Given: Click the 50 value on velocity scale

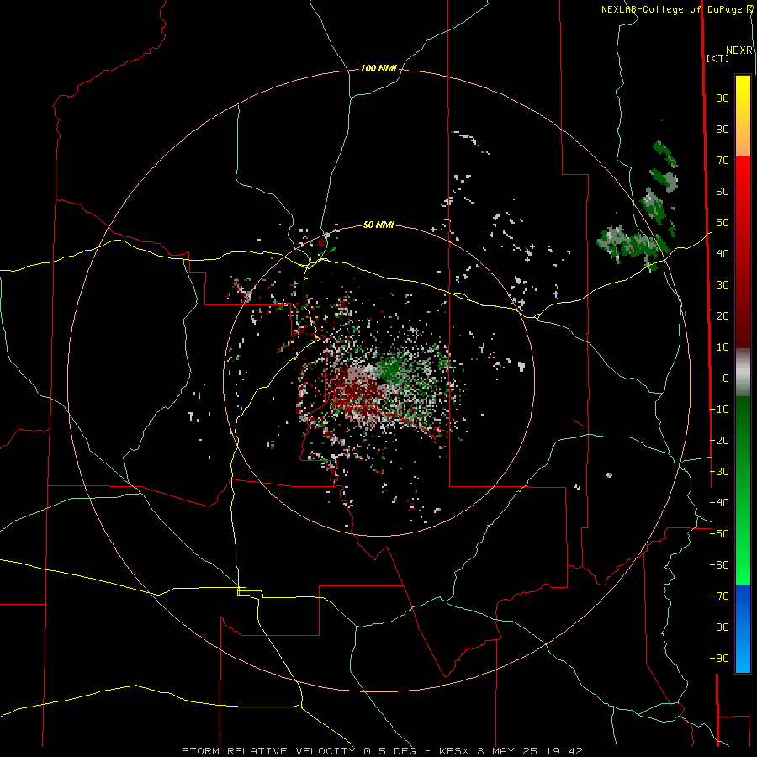Looking at the screenshot, I should pyautogui.click(x=723, y=223).
